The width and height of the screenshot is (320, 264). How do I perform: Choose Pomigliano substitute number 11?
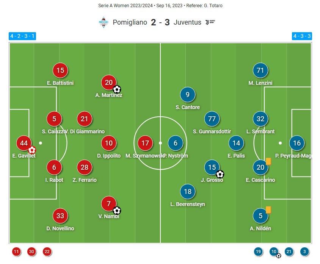click(x=16, y=252)
